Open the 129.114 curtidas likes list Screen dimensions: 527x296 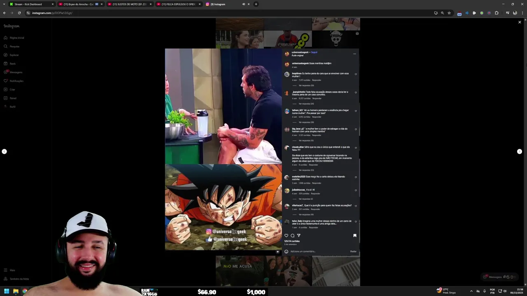click(x=292, y=241)
